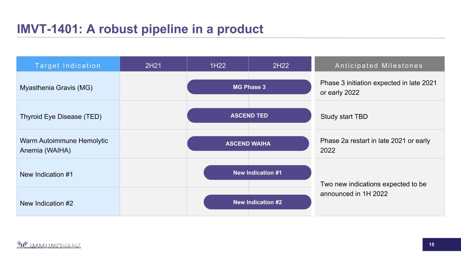Click the 2H22 column header

280,66
